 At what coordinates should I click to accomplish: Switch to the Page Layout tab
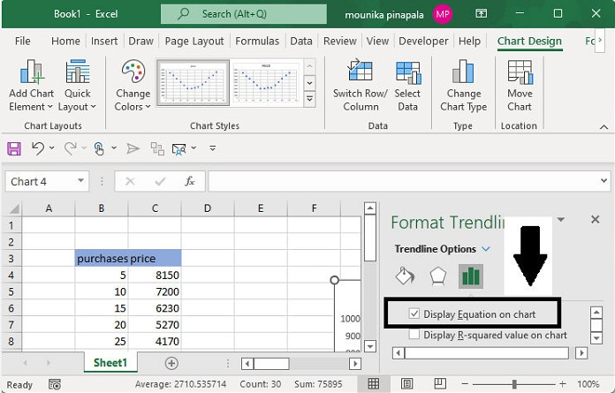pos(194,41)
